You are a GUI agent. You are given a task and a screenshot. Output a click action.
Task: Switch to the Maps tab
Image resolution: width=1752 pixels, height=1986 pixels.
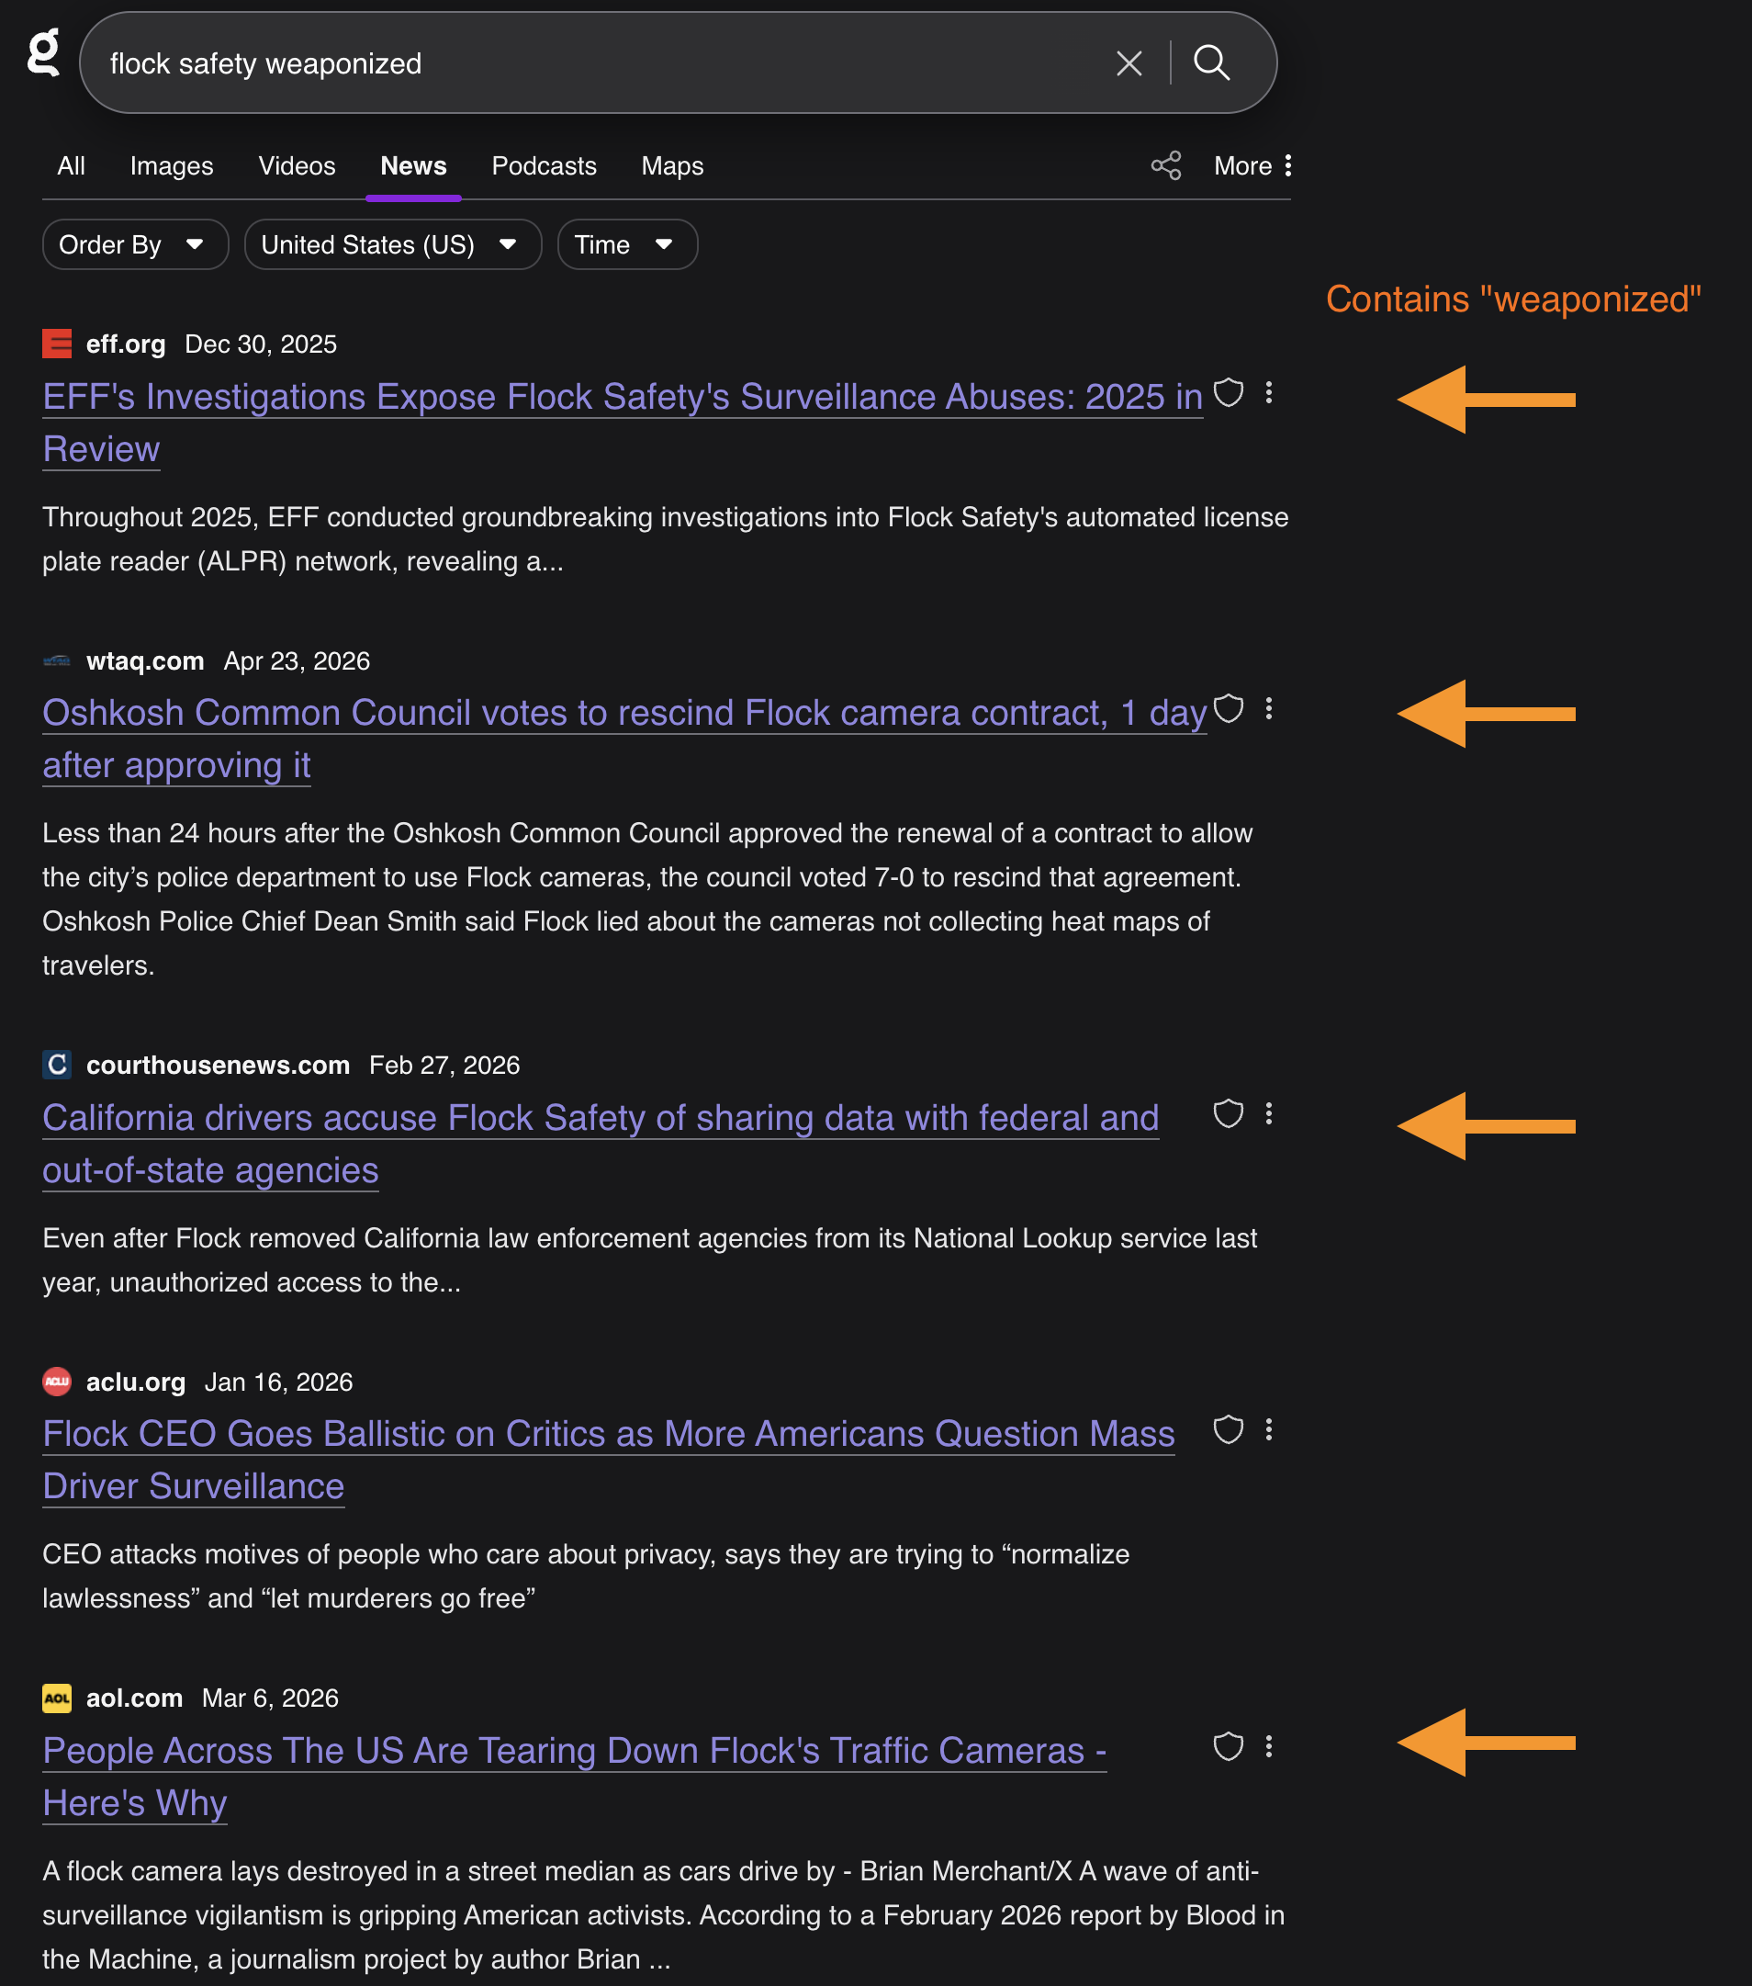point(672,166)
